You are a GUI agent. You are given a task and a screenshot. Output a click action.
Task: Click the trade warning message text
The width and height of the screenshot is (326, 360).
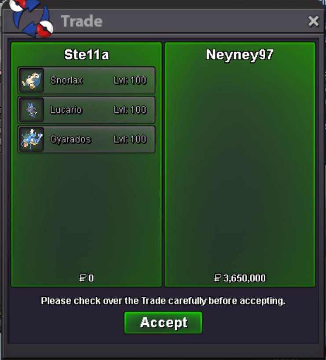click(x=163, y=301)
